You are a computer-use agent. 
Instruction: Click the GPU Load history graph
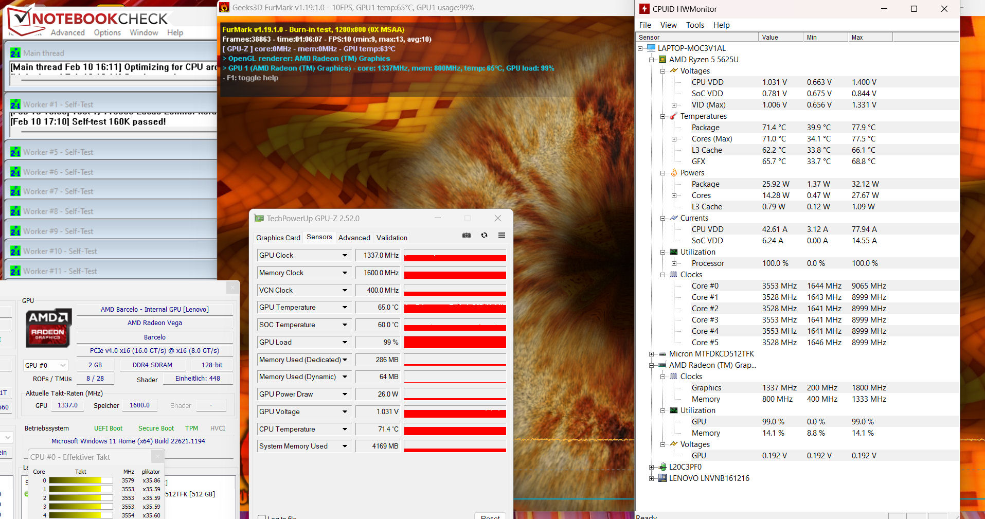455,343
